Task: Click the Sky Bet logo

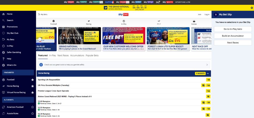Action: pyautogui.click(x=124, y=14)
